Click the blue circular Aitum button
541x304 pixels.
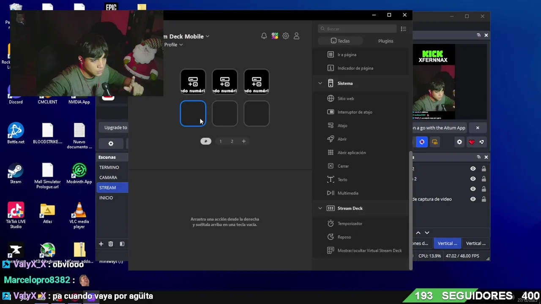[x=422, y=142]
